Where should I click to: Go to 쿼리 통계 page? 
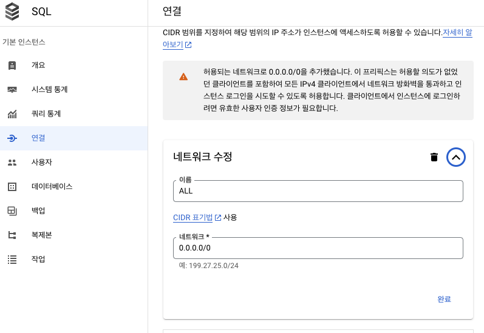(73, 114)
